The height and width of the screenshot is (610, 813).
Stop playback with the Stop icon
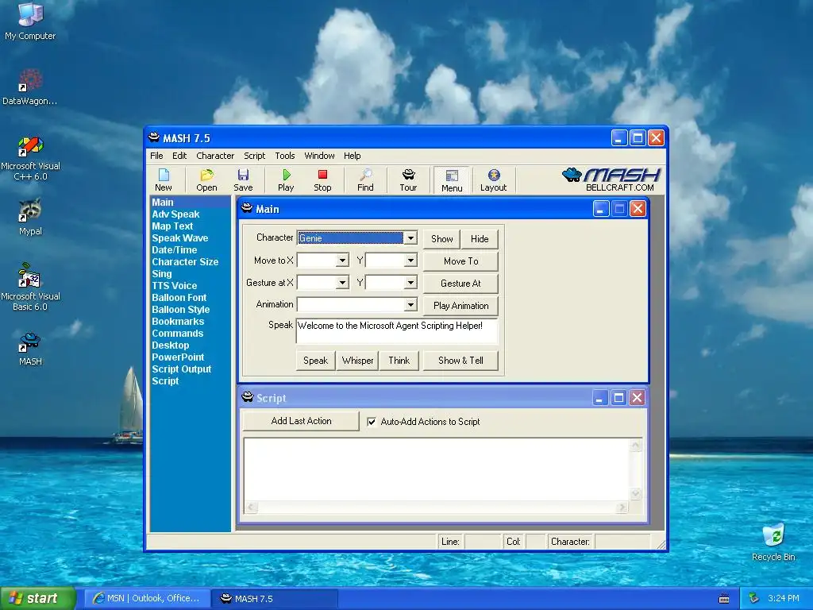322,180
